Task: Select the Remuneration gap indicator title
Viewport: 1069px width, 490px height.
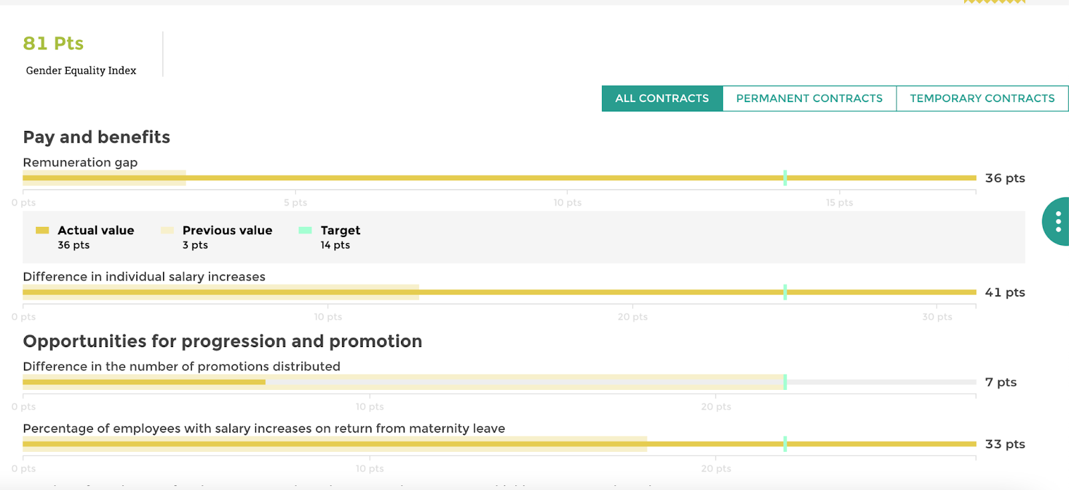Action: click(x=80, y=162)
